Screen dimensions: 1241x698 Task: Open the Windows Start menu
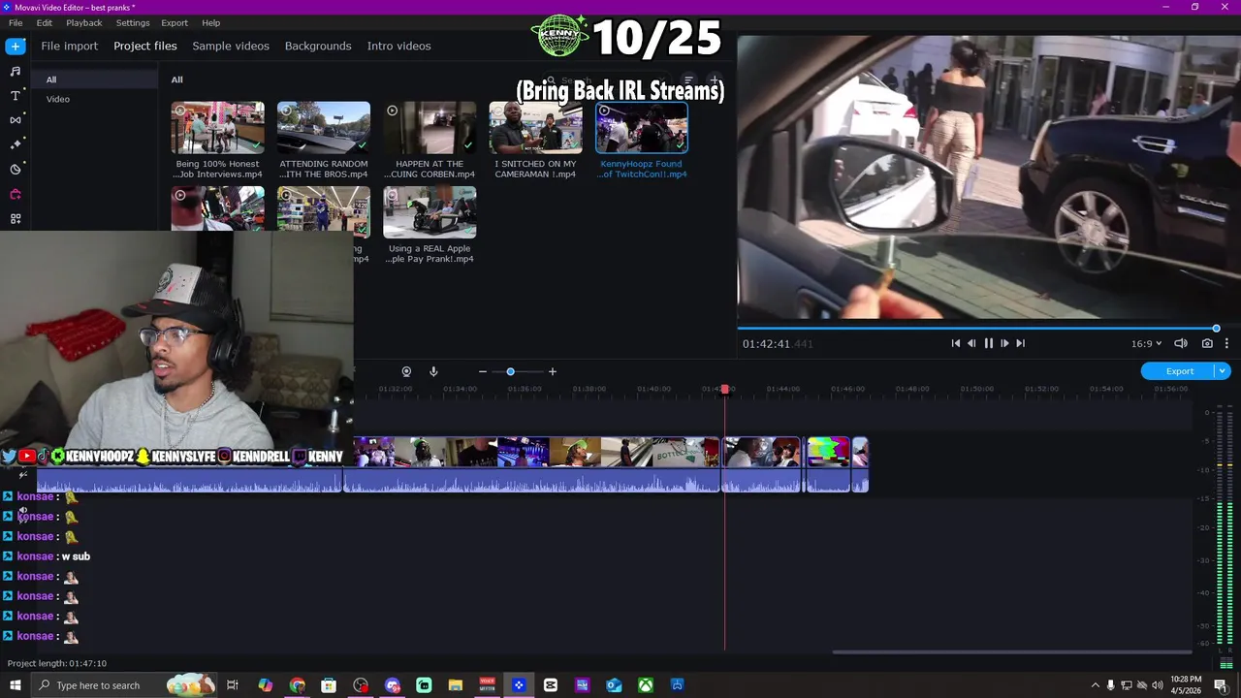tap(15, 685)
